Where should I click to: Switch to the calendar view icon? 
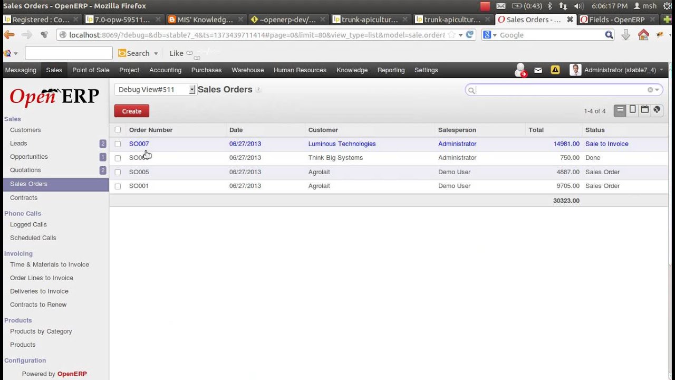[x=645, y=110]
